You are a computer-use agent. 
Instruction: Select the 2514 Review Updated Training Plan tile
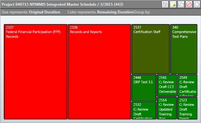[x=167, y=108]
